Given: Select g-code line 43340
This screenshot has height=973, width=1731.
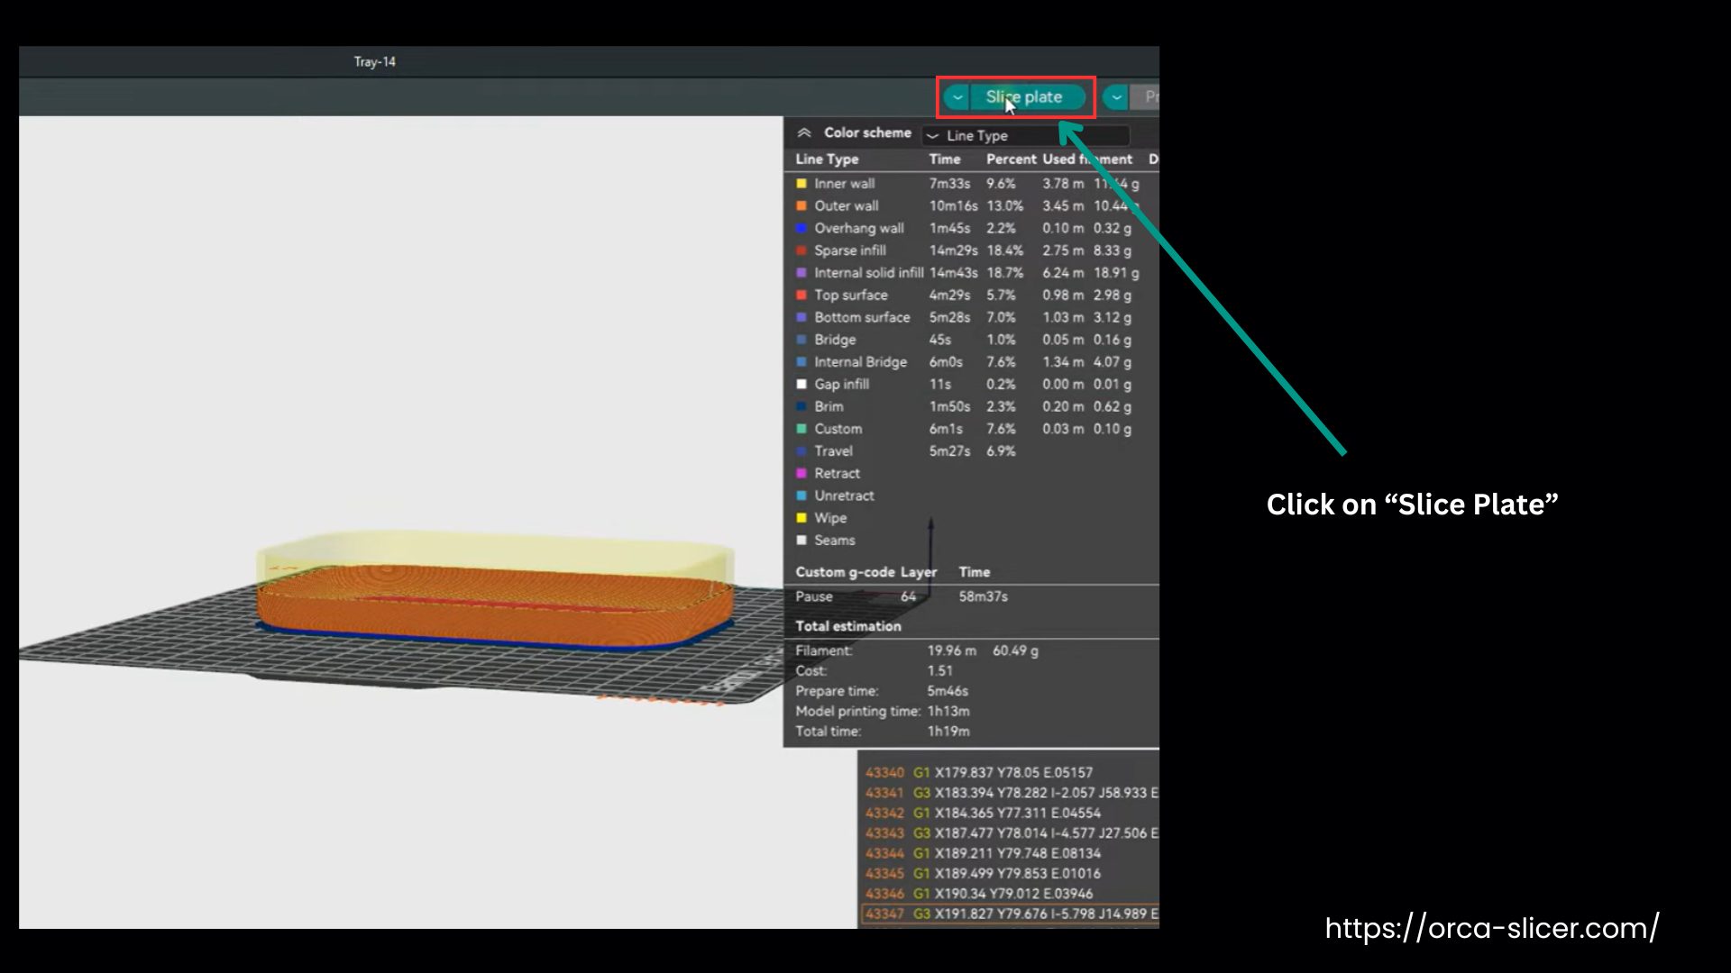Looking at the screenshot, I should click(x=1011, y=773).
